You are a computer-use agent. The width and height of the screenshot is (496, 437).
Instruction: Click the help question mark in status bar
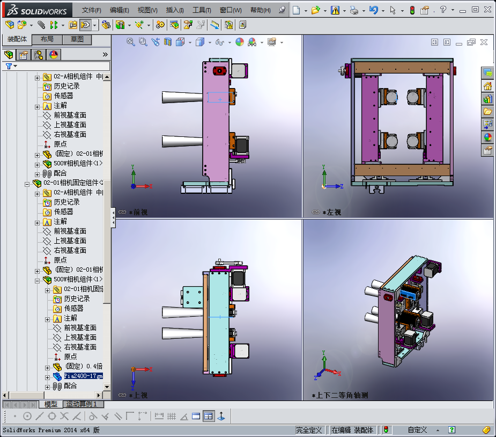(x=451, y=429)
